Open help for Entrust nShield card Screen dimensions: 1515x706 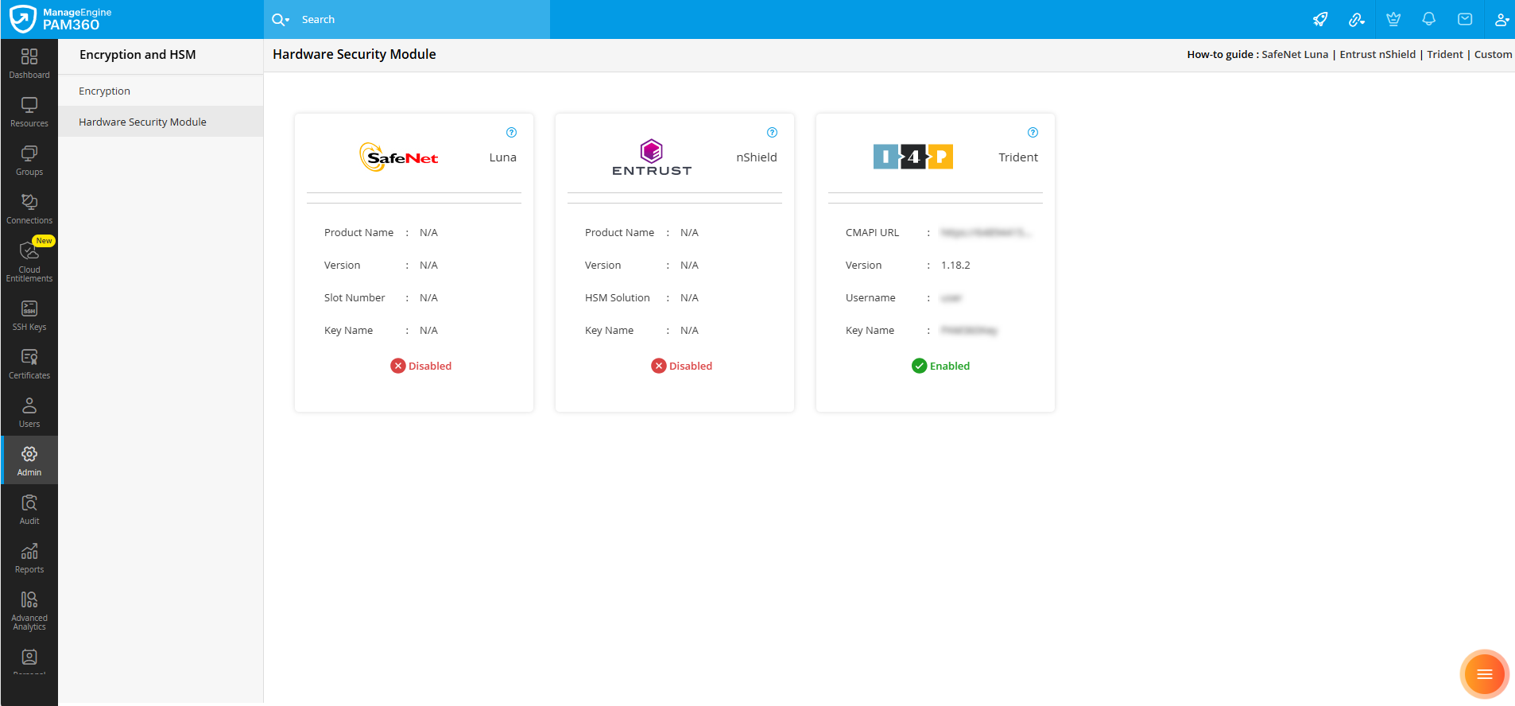point(773,133)
